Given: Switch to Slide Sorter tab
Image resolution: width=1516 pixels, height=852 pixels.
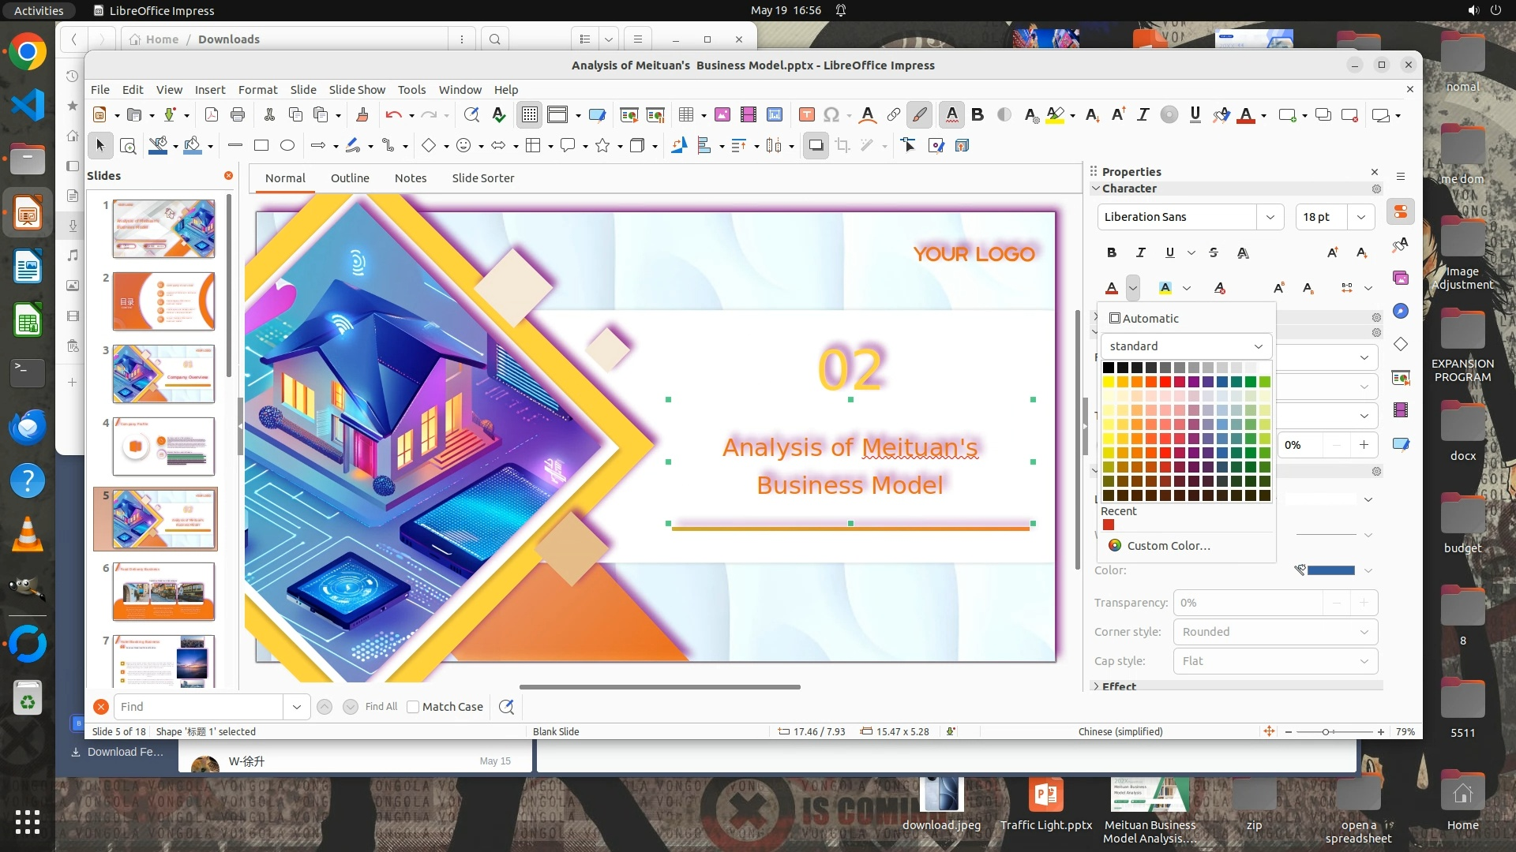Looking at the screenshot, I should point(482,178).
